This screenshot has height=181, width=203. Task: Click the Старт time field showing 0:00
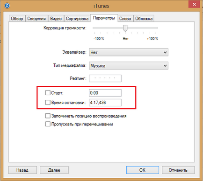pos(105,93)
